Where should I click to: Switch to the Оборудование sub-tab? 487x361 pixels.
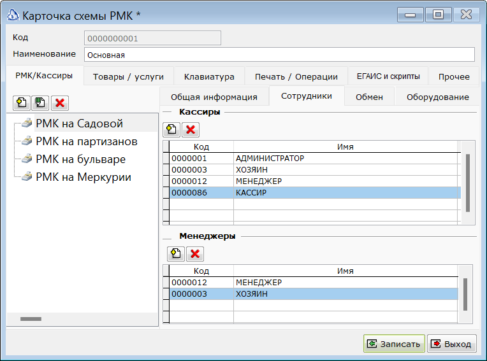click(x=438, y=97)
